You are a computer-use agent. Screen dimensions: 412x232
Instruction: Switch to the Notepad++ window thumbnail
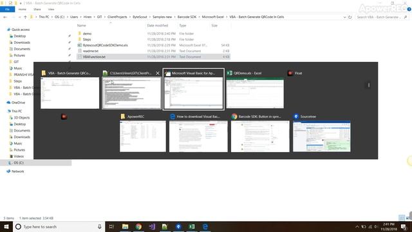tap(131, 93)
